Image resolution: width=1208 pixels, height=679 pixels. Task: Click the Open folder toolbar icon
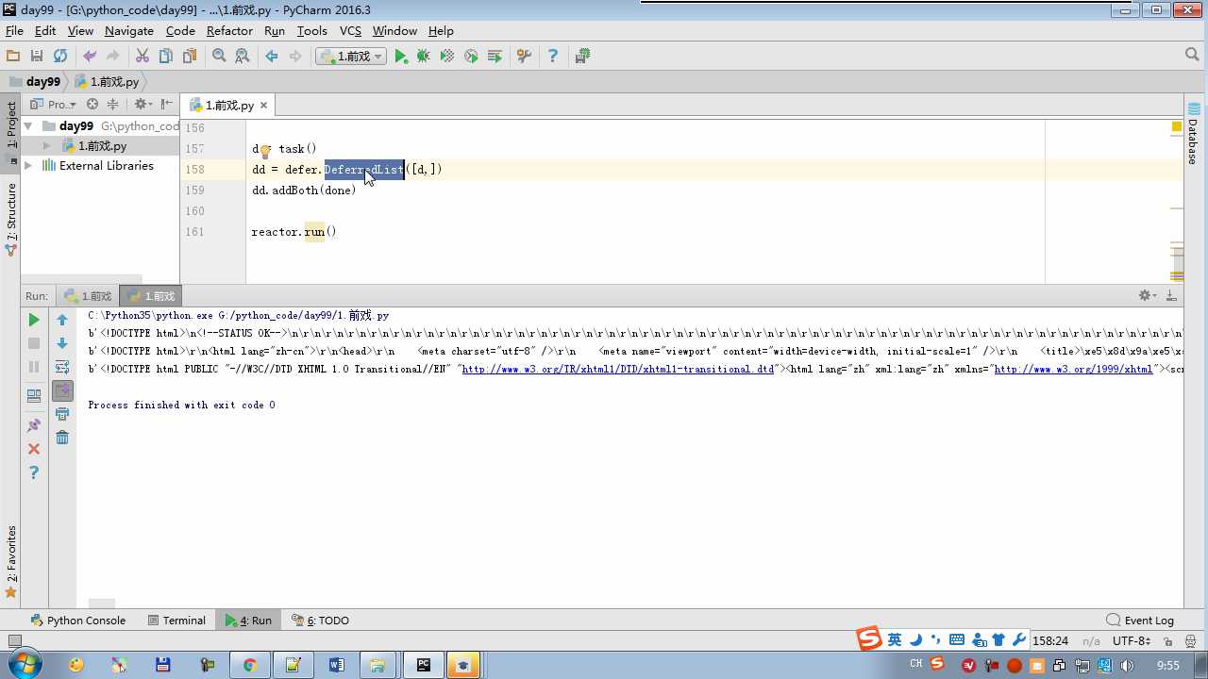[x=13, y=57]
